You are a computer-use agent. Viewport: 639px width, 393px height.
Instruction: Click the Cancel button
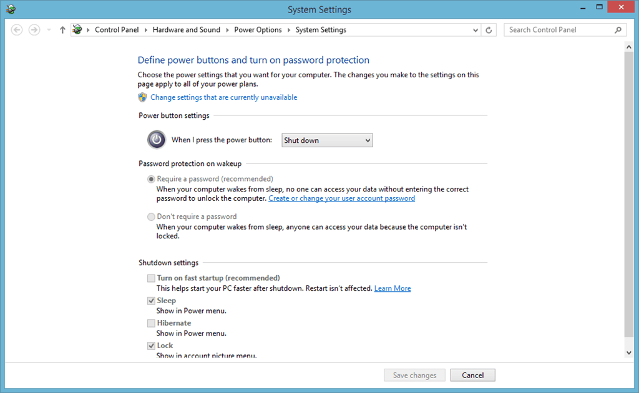click(x=473, y=375)
